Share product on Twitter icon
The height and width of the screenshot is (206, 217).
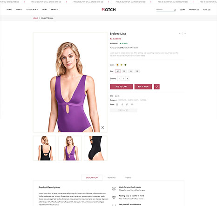point(127,104)
